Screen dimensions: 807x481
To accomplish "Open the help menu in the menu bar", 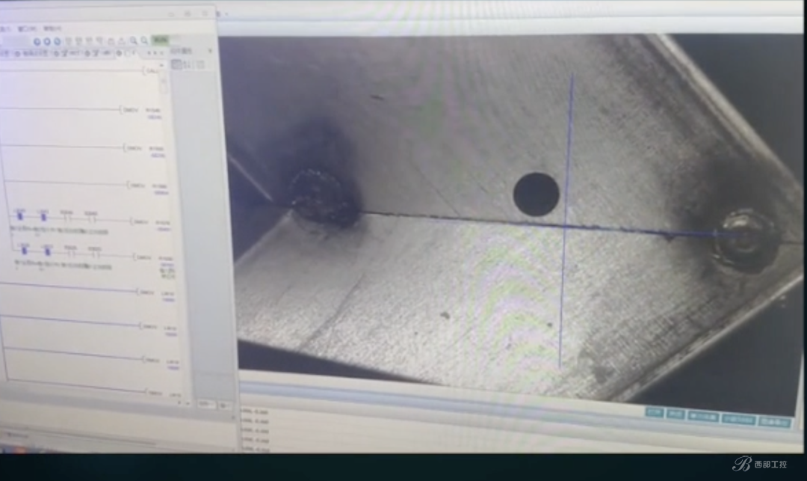I will (x=52, y=29).
